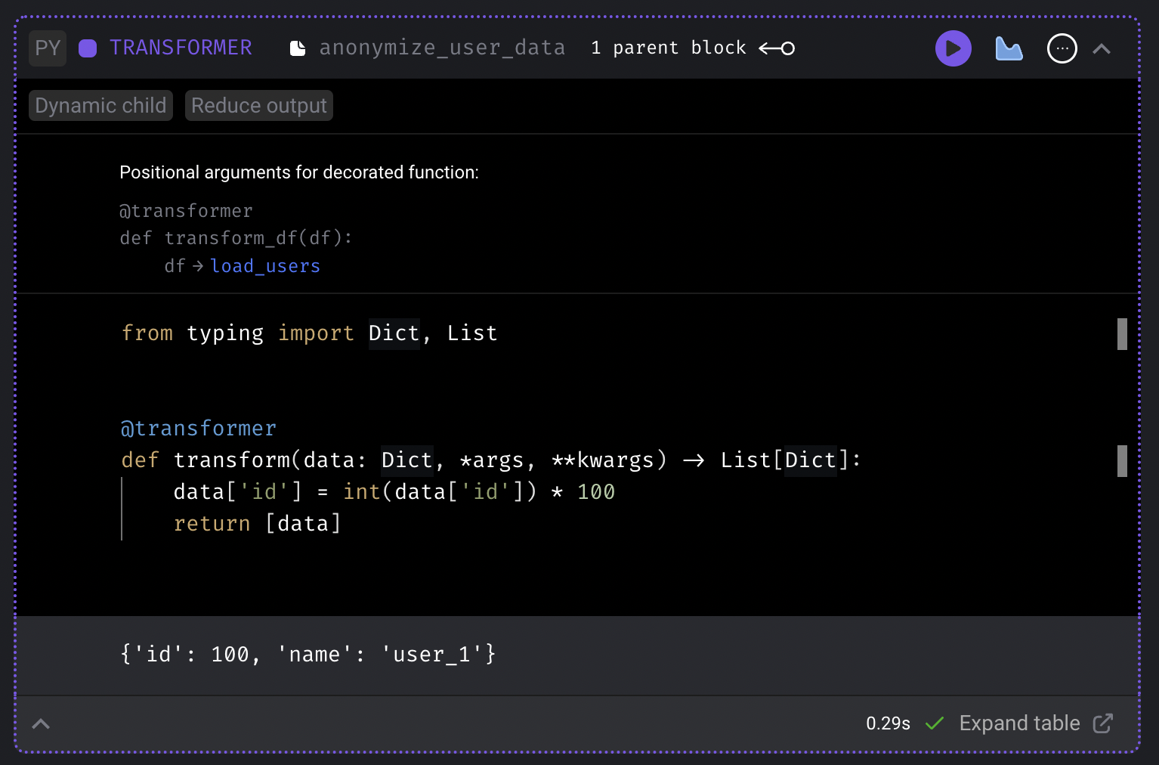Click the PY language badge

[48, 48]
